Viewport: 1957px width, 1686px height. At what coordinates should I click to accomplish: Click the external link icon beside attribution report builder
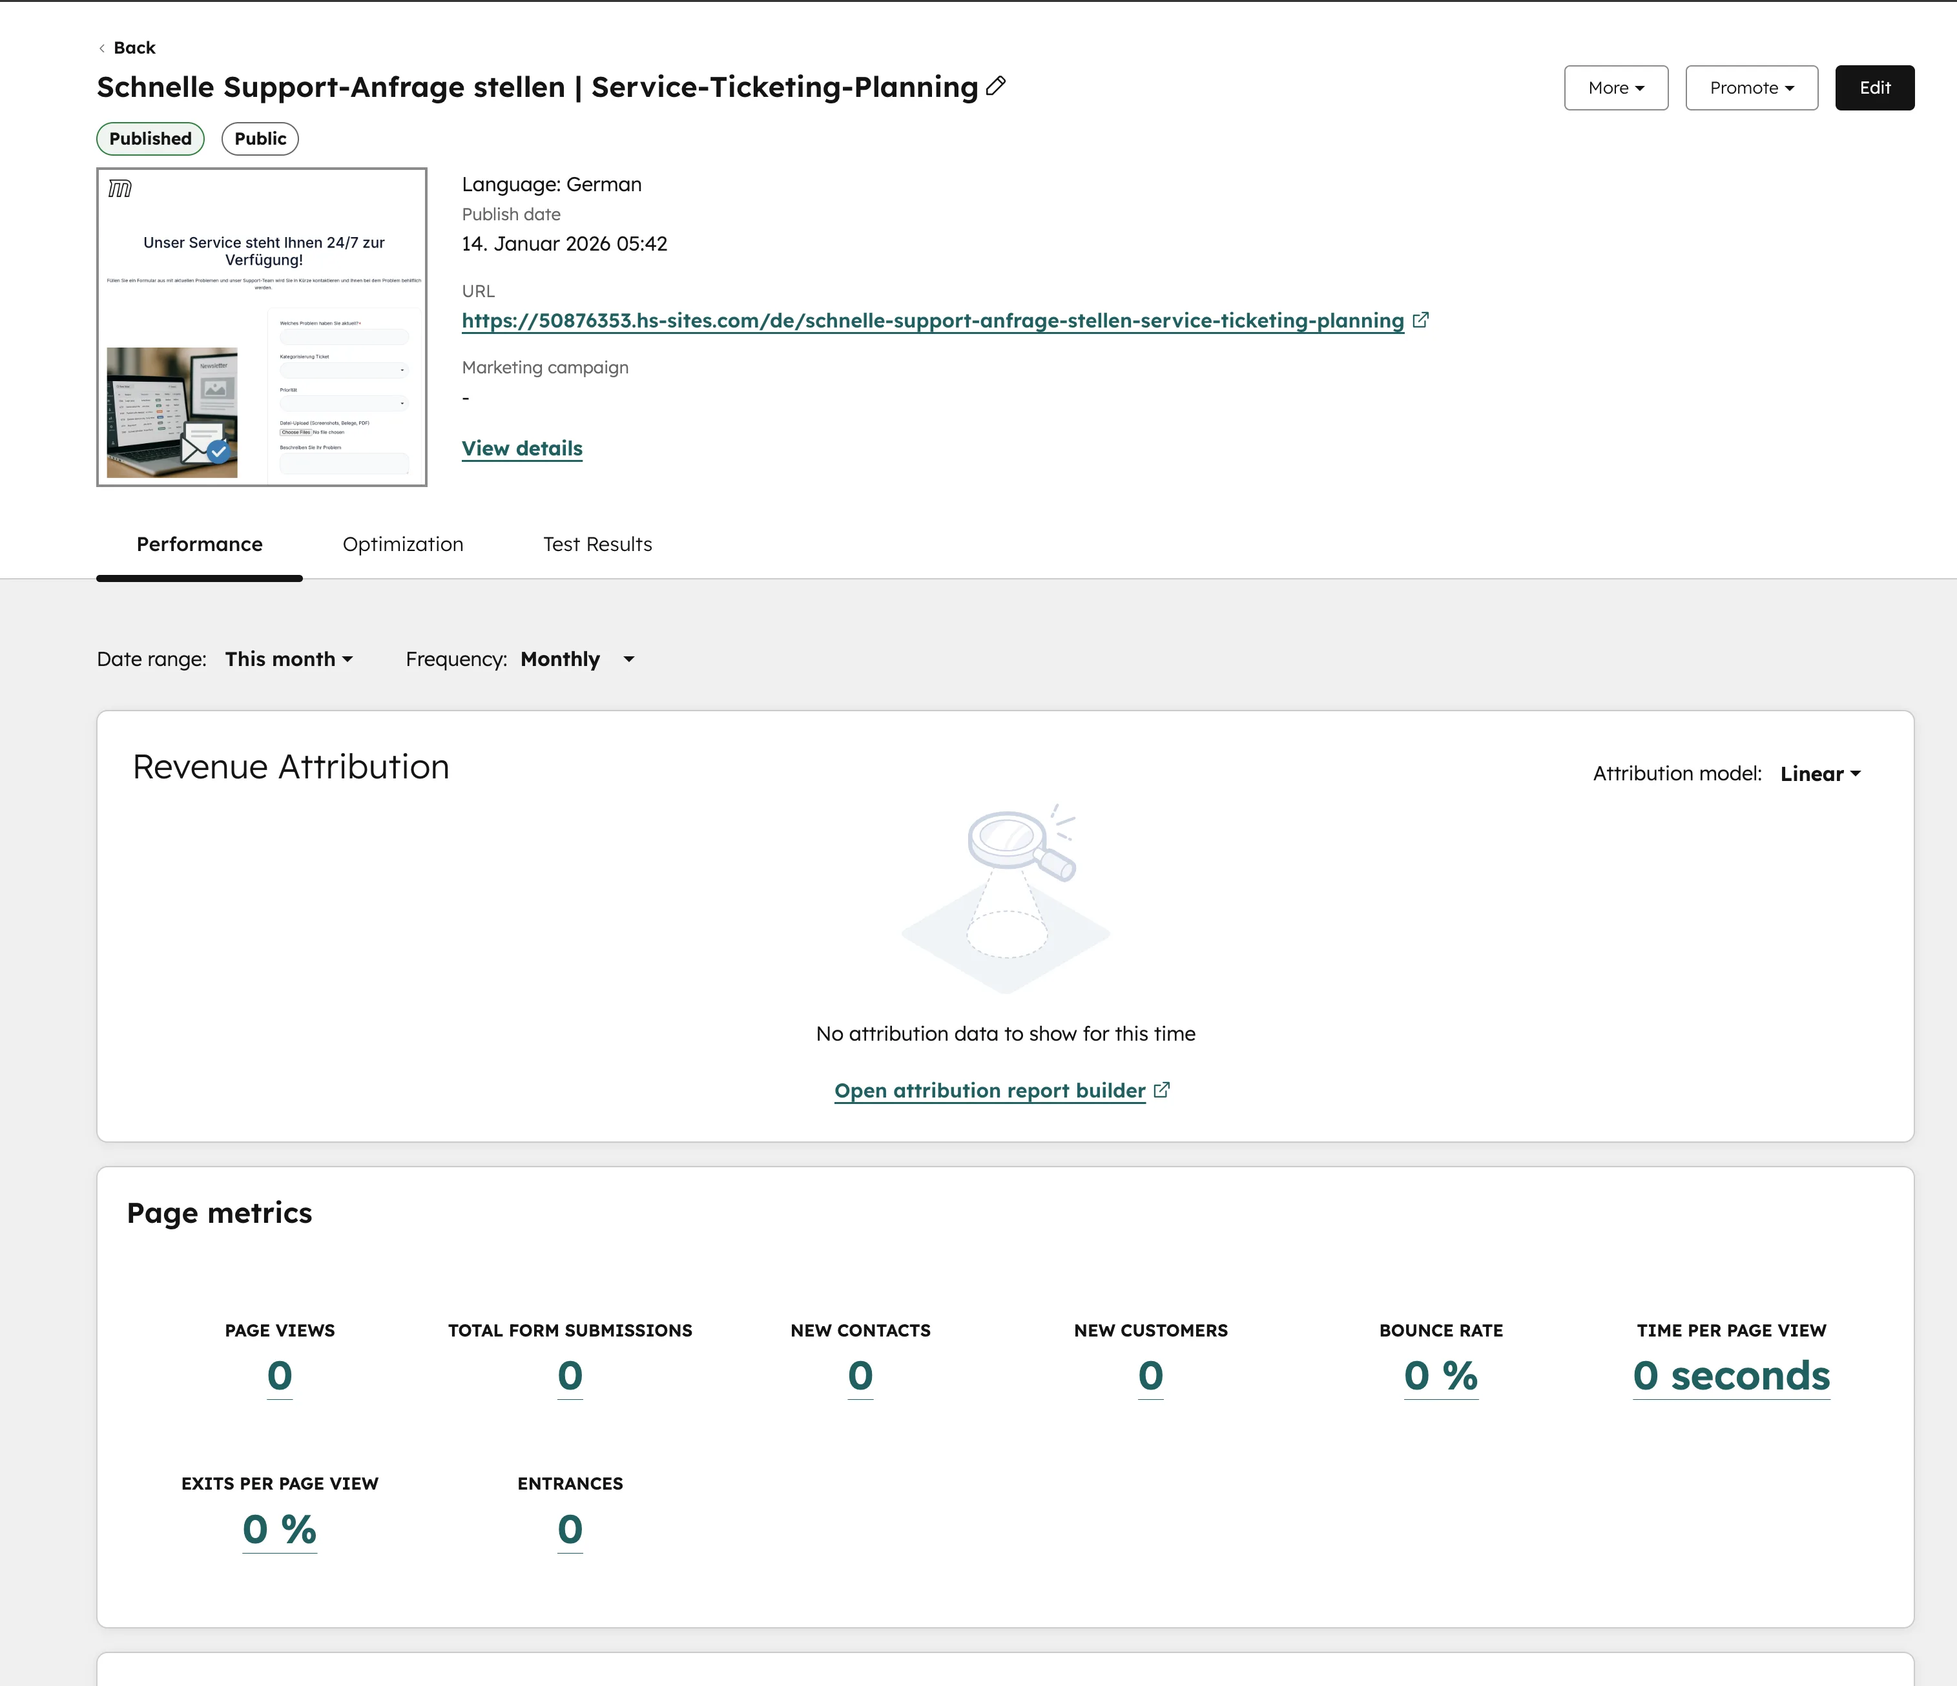[1163, 1089]
